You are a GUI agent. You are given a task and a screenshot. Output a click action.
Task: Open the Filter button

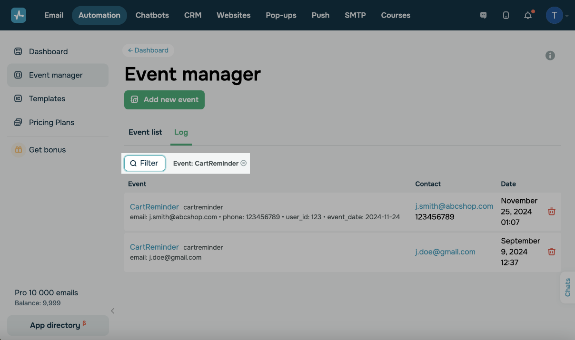145,163
